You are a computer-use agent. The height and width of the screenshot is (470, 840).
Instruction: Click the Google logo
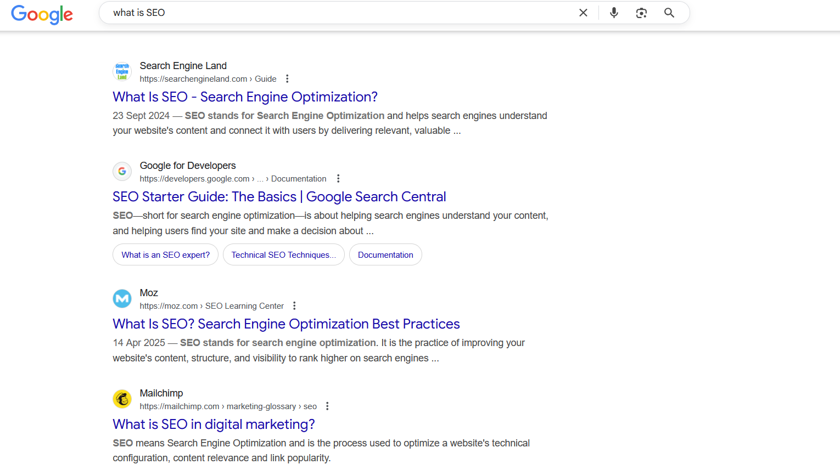coord(42,14)
